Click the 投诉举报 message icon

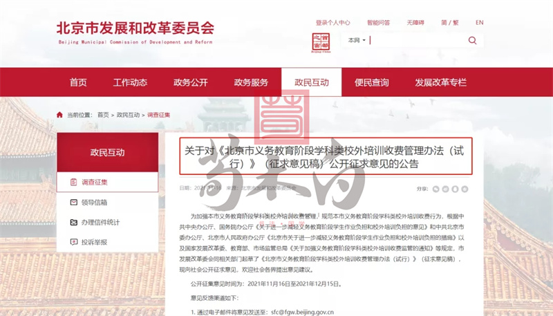pos(74,242)
